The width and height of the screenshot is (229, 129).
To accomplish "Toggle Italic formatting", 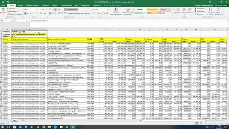I will coord(28,13).
